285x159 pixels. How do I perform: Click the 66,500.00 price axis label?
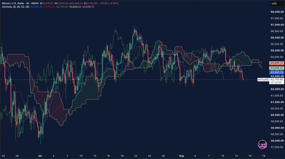[x=277, y=31]
